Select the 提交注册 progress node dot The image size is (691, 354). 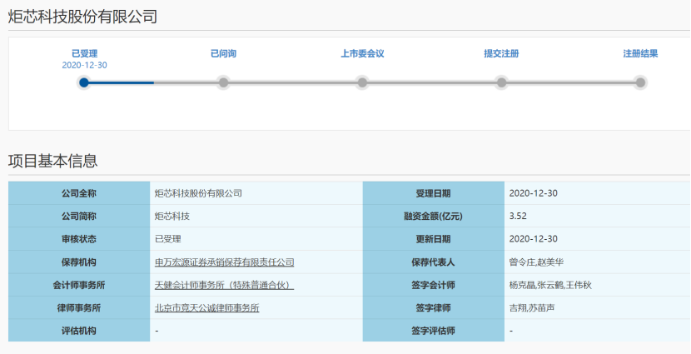pos(501,82)
